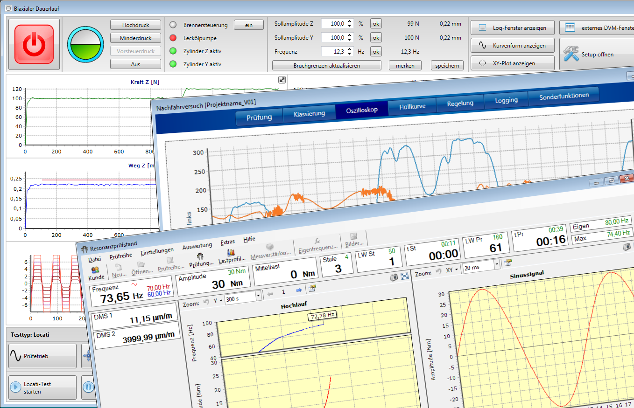The width and height of the screenshot is (634, 408).
Task: Click externes DVM-Fenster button
Action: coord(597,28)
